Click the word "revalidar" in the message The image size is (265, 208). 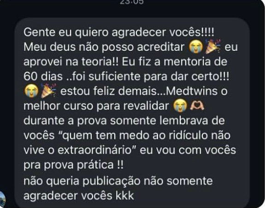(146, 106)
